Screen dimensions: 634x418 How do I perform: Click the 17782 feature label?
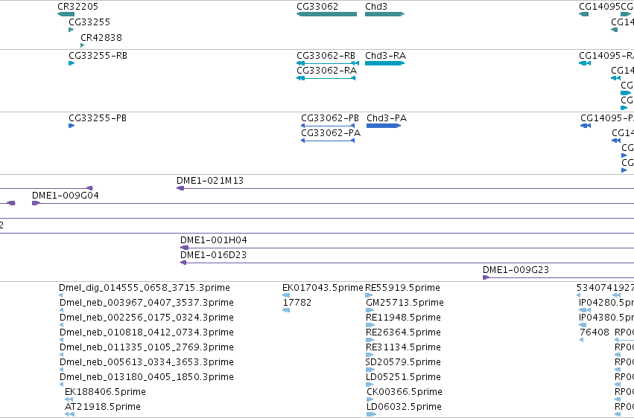coord(297,303)
